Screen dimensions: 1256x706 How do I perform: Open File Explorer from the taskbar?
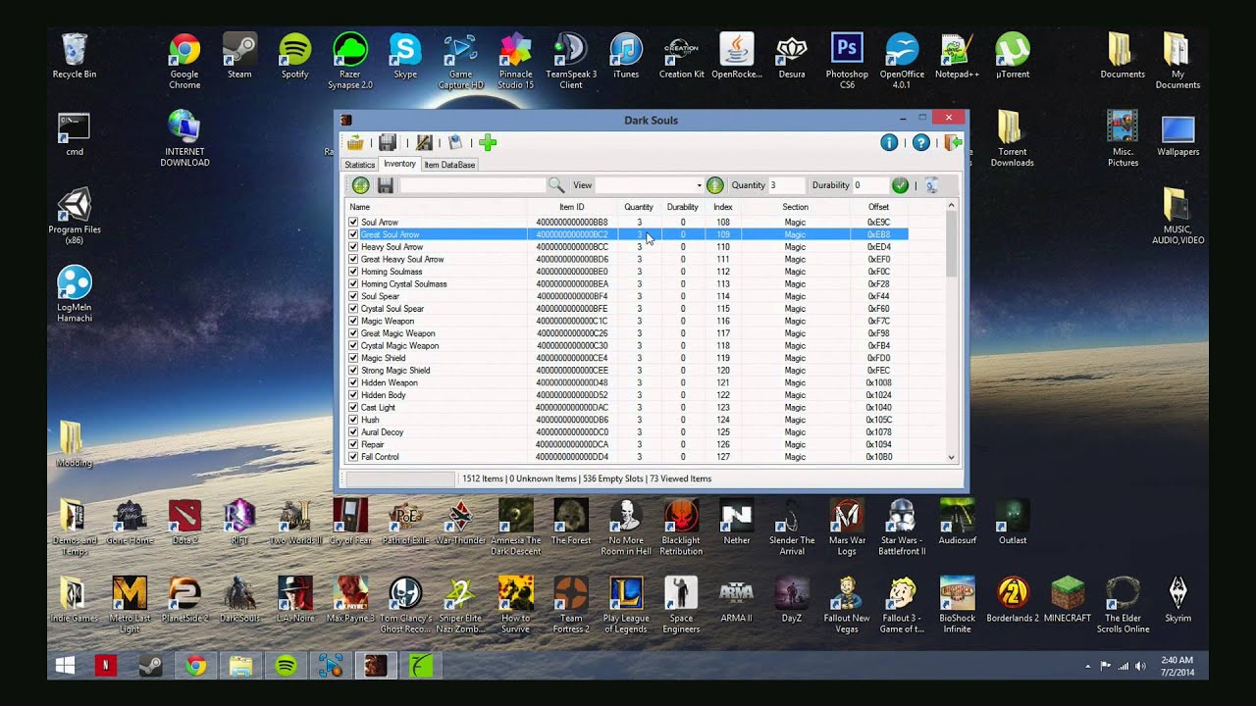pos(240,666)
